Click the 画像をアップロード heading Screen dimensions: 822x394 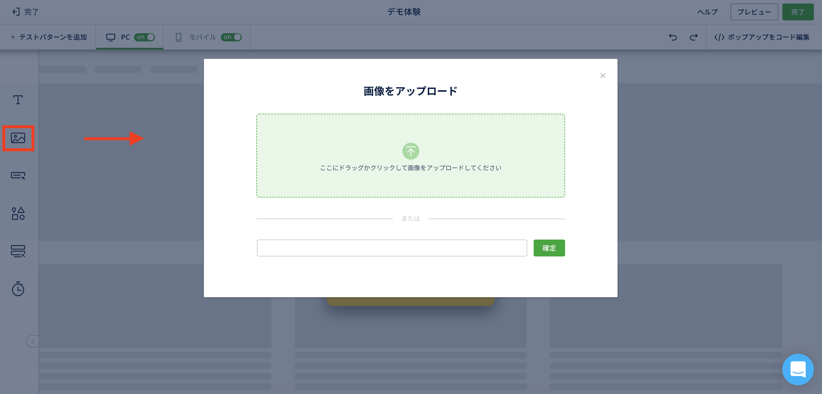point(410,91)
